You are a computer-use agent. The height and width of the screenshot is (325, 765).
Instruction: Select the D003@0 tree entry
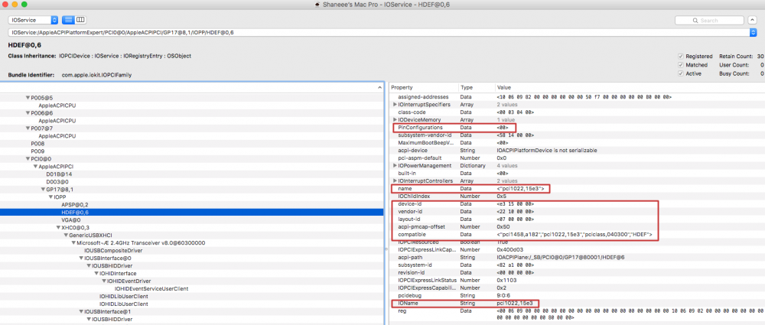[x=57, y=182]
